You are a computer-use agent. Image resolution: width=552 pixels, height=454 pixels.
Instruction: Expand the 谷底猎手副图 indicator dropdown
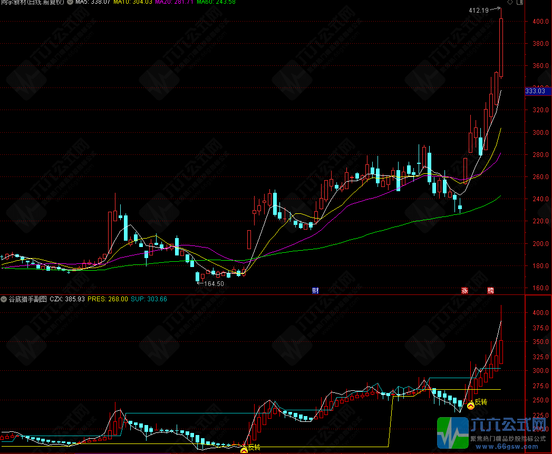[x=4, y=299]
